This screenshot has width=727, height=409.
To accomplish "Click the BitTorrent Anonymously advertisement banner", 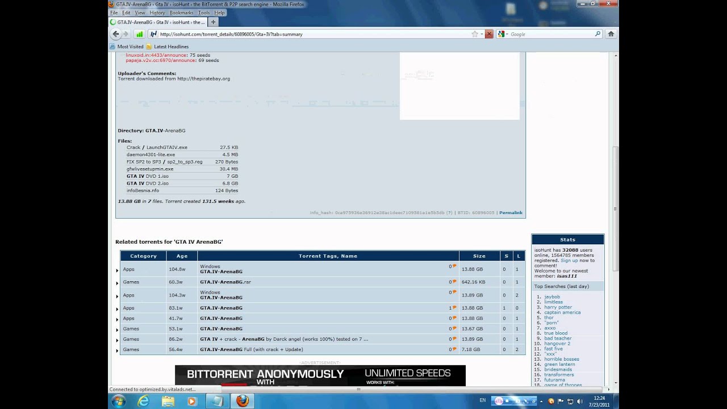I will click(x=320, y=376).
